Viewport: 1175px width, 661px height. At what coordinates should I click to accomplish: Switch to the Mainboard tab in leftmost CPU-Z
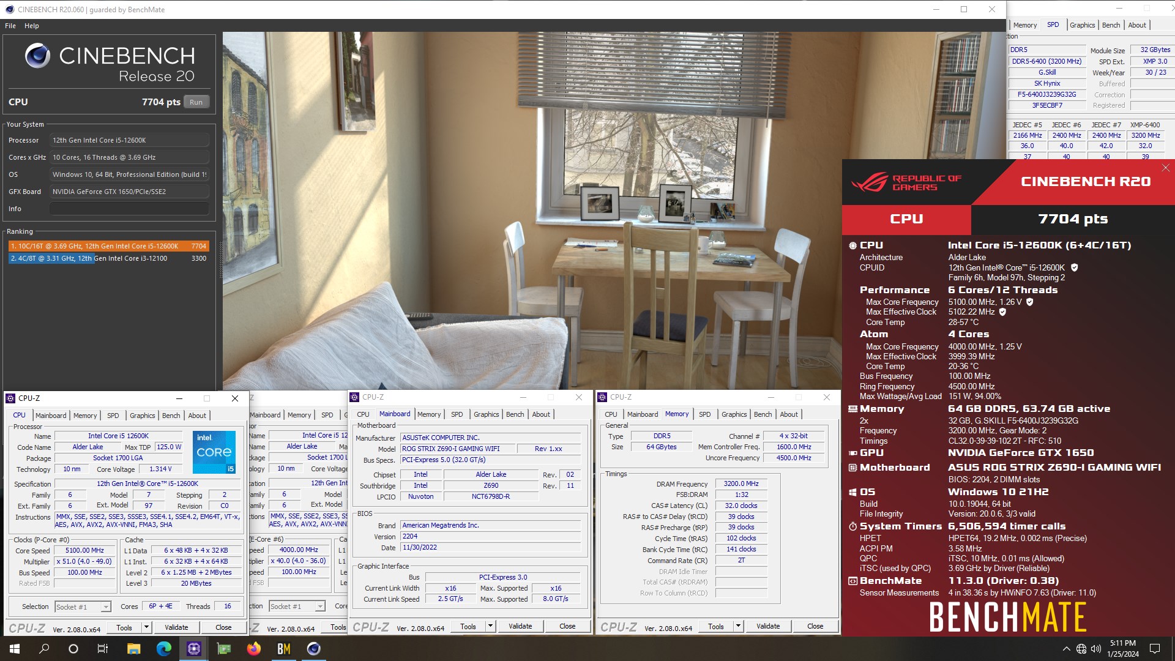51,416
